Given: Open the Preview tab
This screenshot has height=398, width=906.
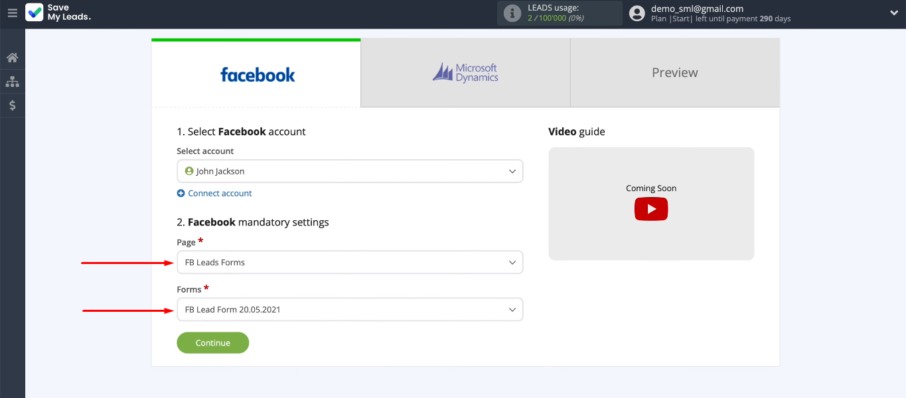Looking at the screenshot, I should [674, 74].
